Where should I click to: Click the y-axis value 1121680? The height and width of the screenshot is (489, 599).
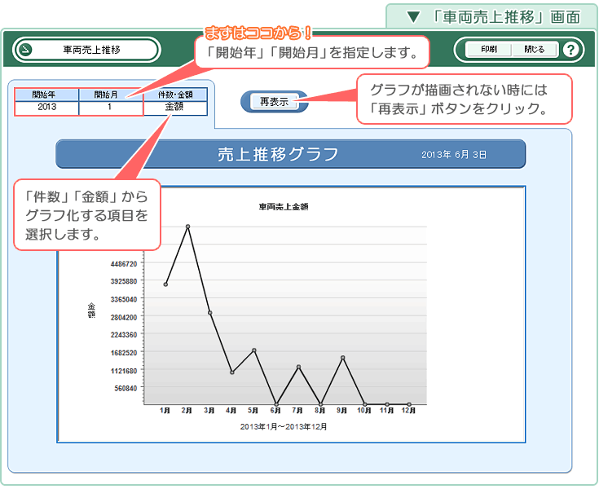(124, 371)
